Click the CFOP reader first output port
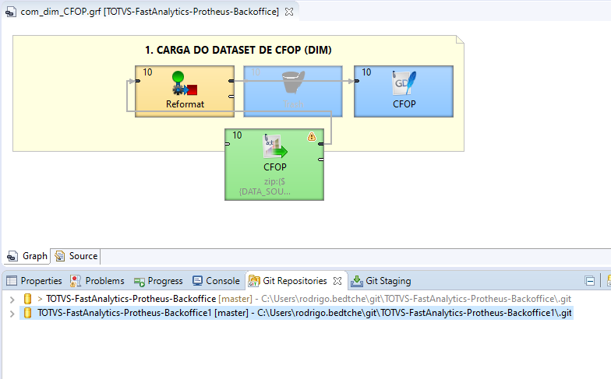This screenshot has width=611, height=379. (x=321, y=144)
